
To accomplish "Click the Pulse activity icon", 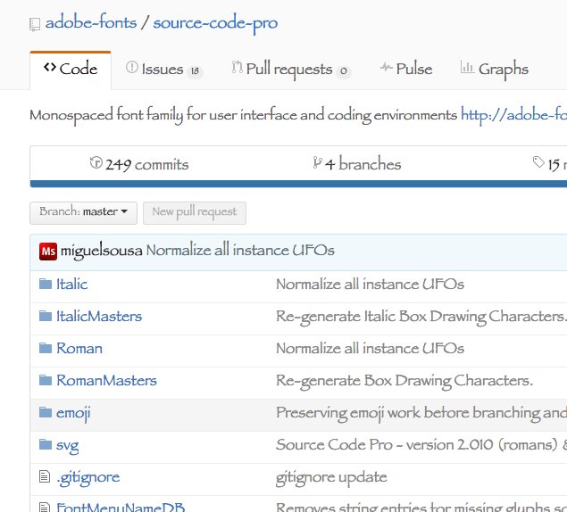I will pos(386,67).
